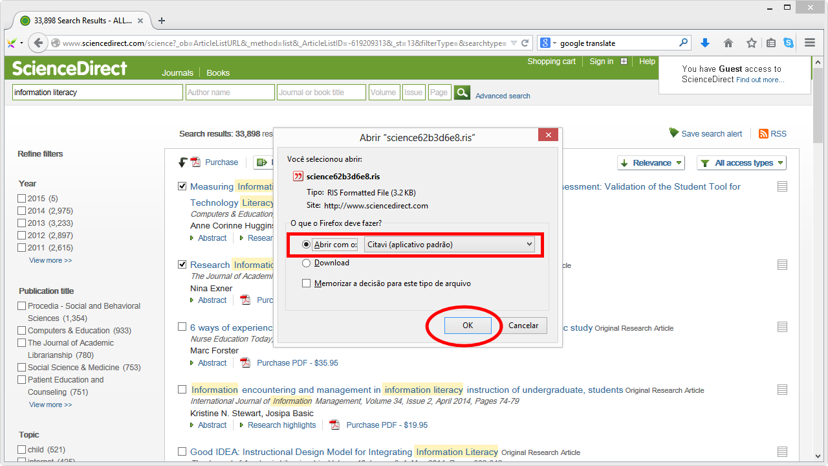
Task: Tick the Year 2012 filter checkbox
Action: [x=22, y=236]
